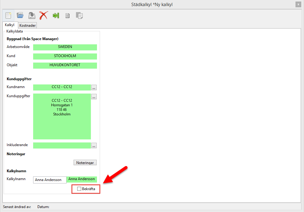Click the single document page icon
This screenshot has width=304, height=212.
tap(67, 15)
